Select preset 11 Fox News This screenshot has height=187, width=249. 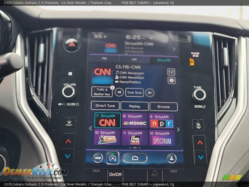point(135,138)
